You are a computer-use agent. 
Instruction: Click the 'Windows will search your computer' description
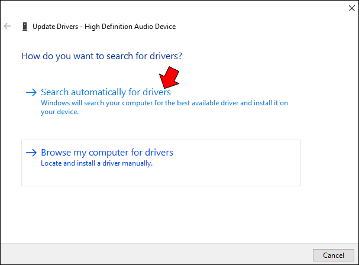[x=164, y=107]
